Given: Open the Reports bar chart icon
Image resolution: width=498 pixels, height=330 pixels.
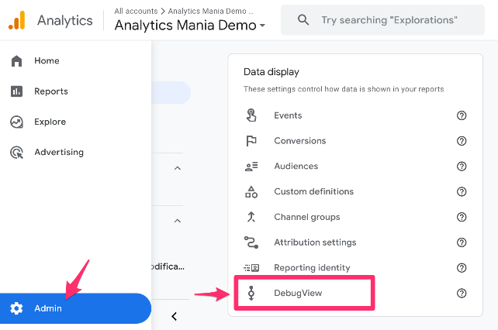Looking at the screenshot, I should point(16,91).
